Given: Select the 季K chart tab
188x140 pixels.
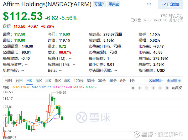Looking at the screenshot, I should (58, 81).
